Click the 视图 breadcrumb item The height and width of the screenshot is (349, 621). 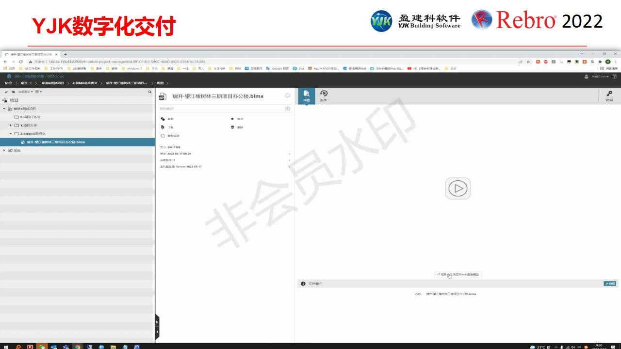point(160,83)
